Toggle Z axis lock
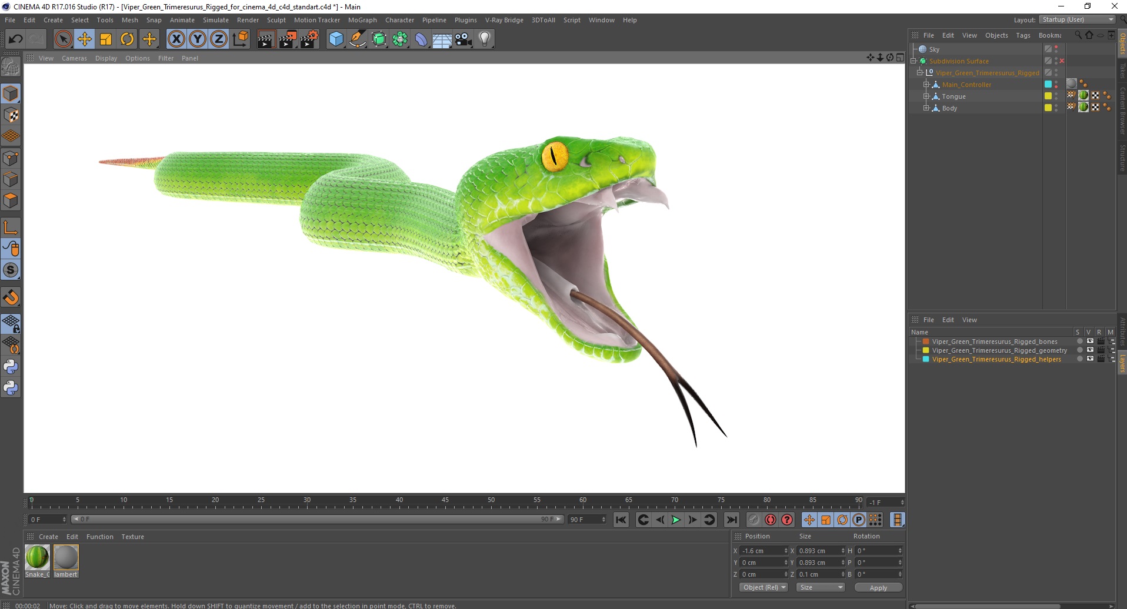This screenshot has height=609, width=1127. tap(219, 39)
